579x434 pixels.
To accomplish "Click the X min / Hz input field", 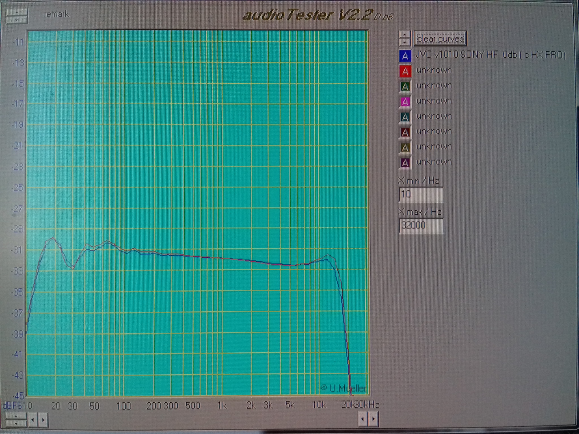I will (x=421, y=194).
